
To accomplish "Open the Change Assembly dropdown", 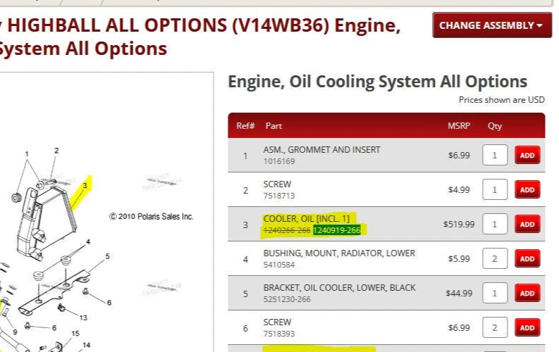I will [492, 25].
